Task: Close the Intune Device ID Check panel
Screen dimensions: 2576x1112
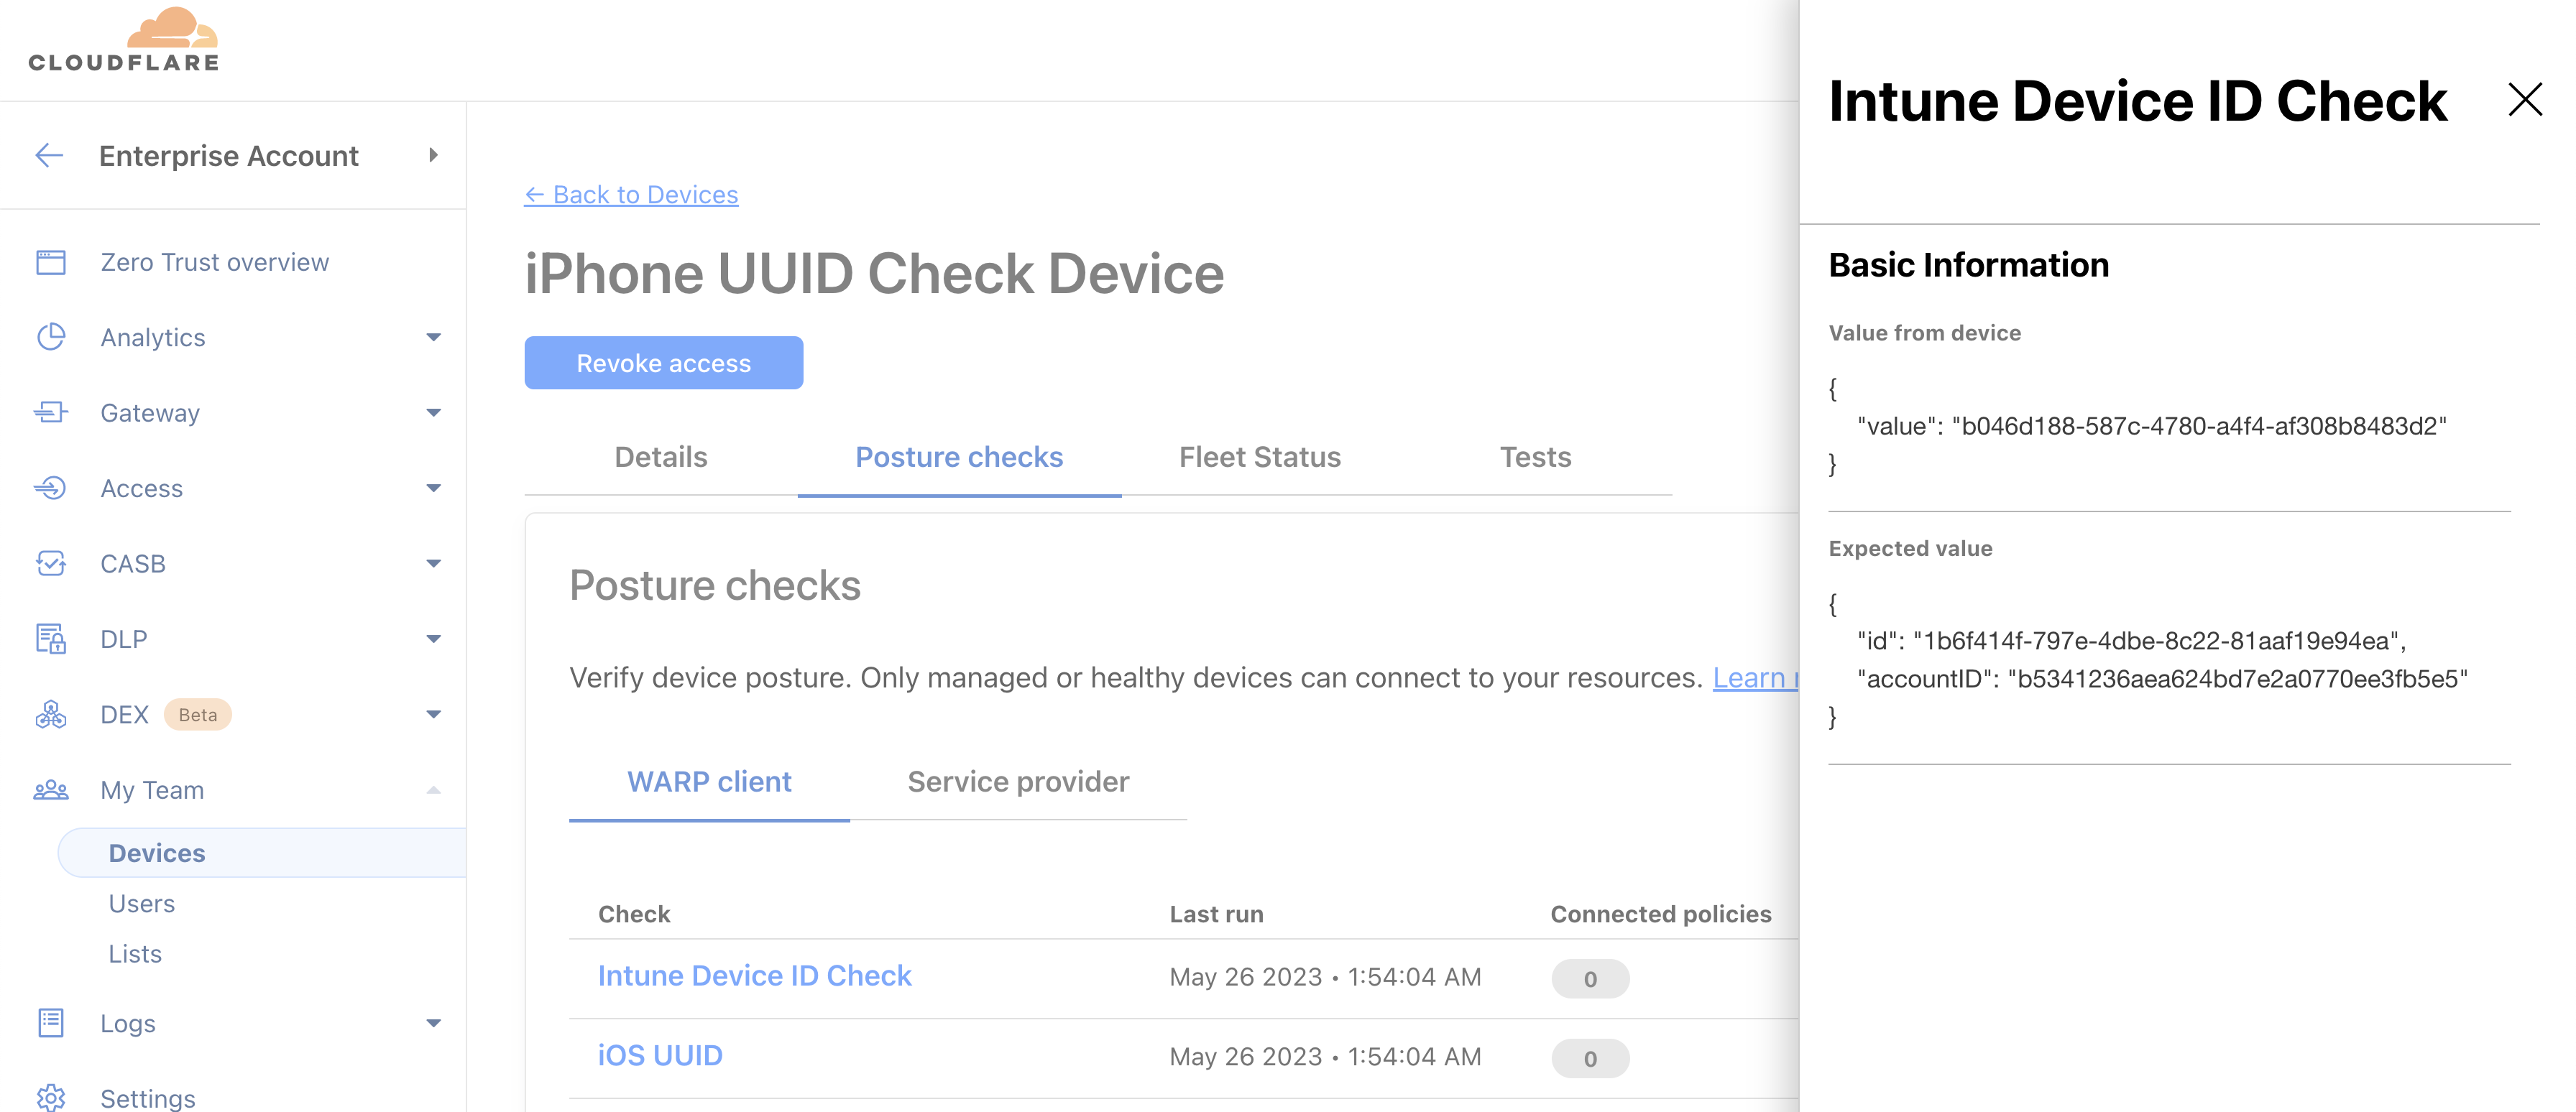Action: tap(2524, 99)
